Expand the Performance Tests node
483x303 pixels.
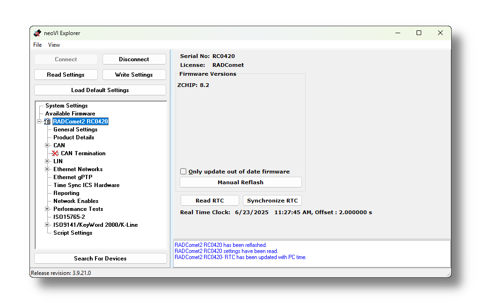tap(47, 209)
